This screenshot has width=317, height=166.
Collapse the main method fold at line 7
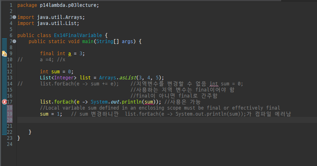(x=15, y=41)
